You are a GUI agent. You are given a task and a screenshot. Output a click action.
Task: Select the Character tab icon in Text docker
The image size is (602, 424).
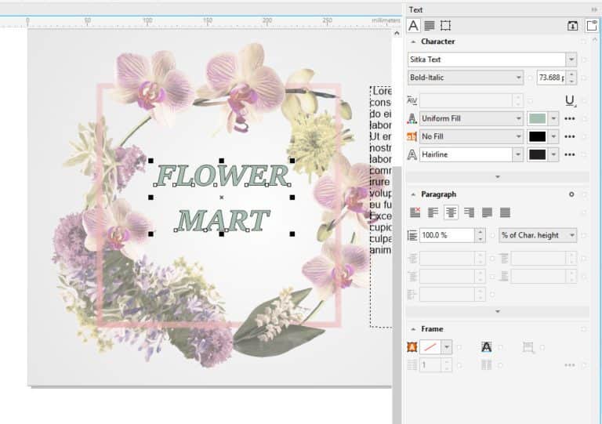point(414,25)
